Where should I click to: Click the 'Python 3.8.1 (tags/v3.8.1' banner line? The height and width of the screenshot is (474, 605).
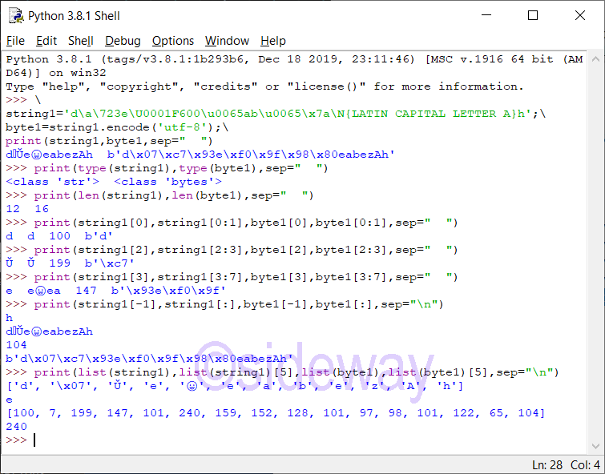294,59
